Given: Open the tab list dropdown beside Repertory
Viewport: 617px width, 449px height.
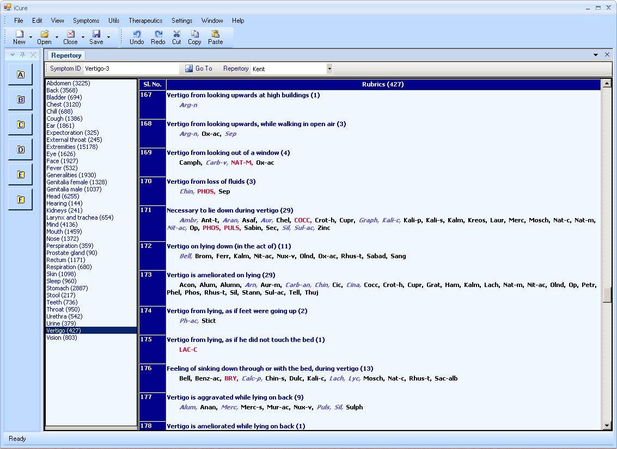Looking at the screenshot, I should pyautogui.click(x=596, y=55).
